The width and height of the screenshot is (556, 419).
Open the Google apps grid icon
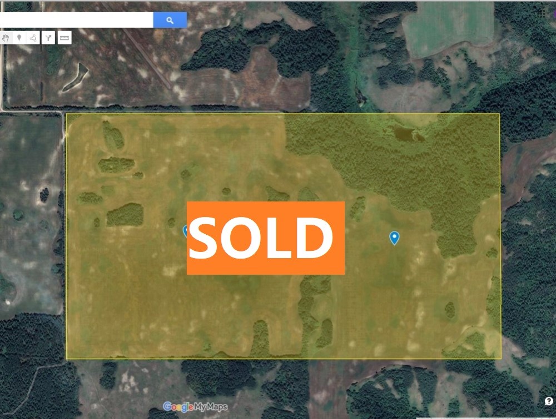tap(542, 13)
